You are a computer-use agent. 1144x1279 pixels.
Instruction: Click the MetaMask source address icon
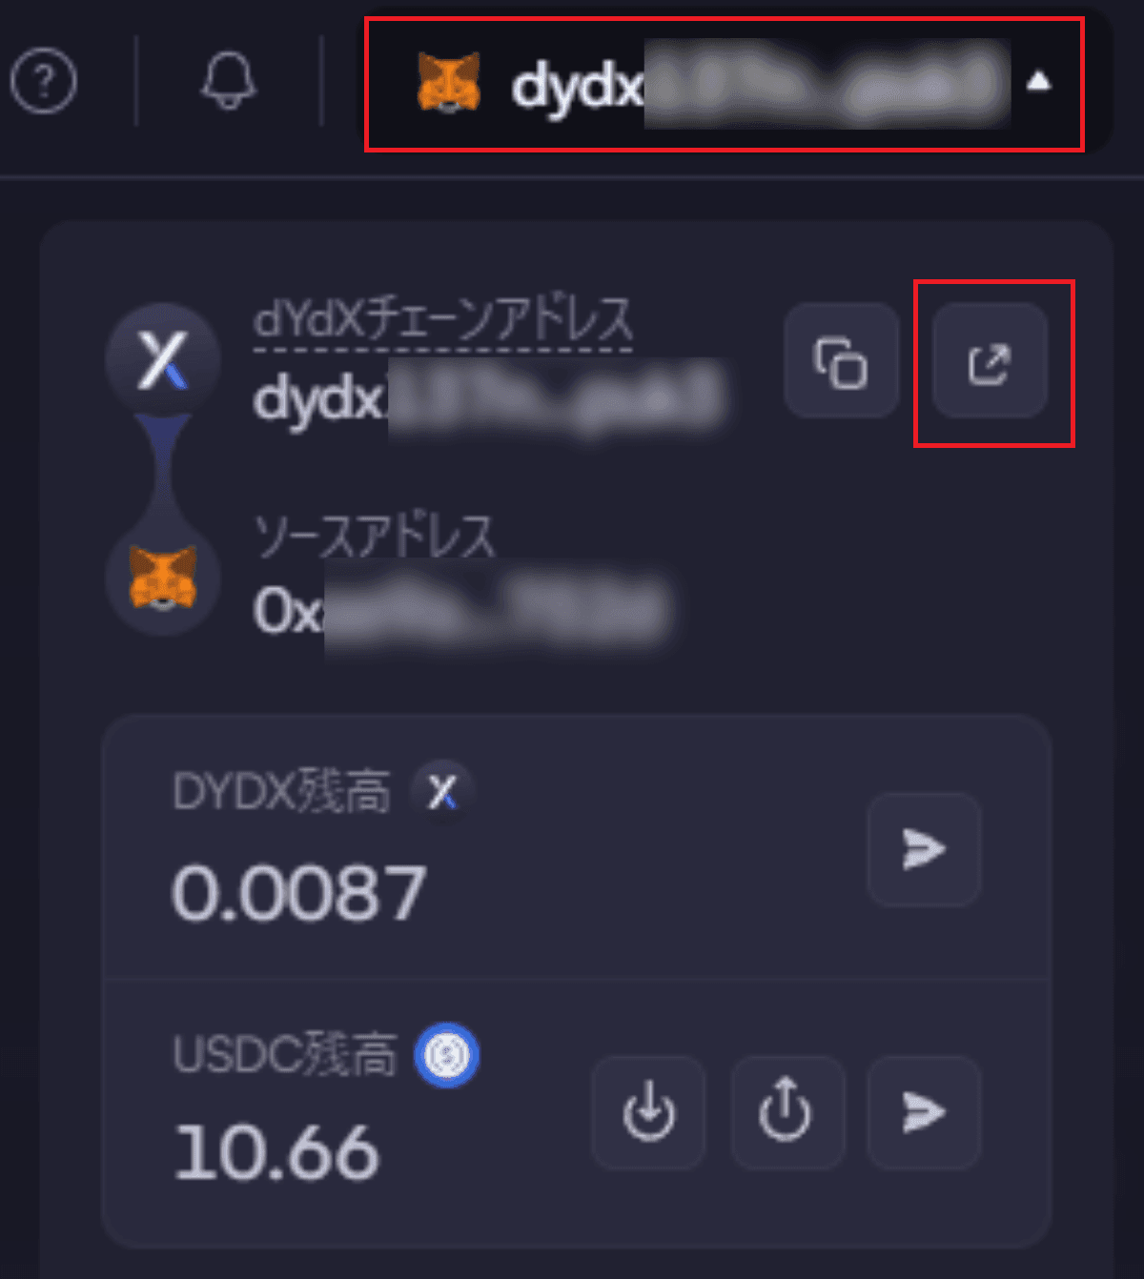tap(163, 579)
